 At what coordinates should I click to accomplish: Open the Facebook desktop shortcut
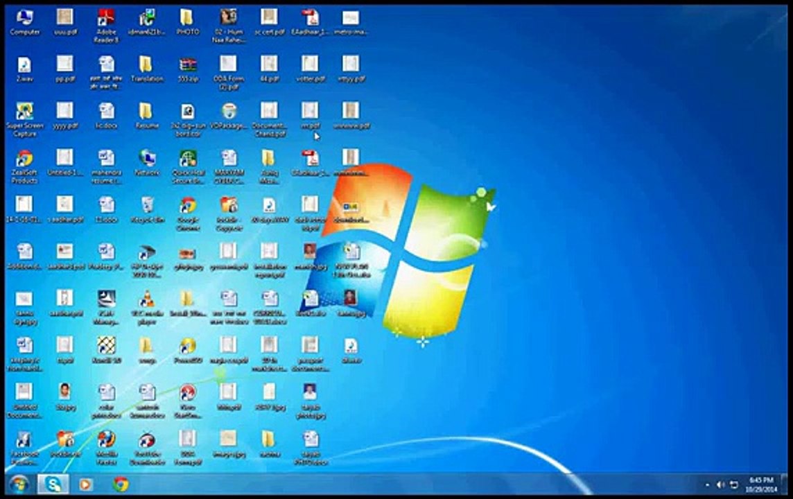coord(24,448)
